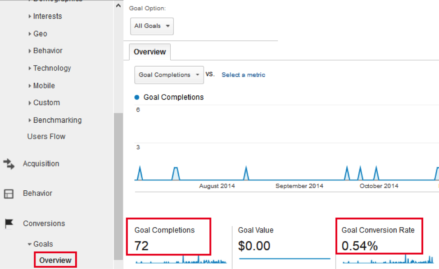Expand the Custom section

click(x=44, y=103)
